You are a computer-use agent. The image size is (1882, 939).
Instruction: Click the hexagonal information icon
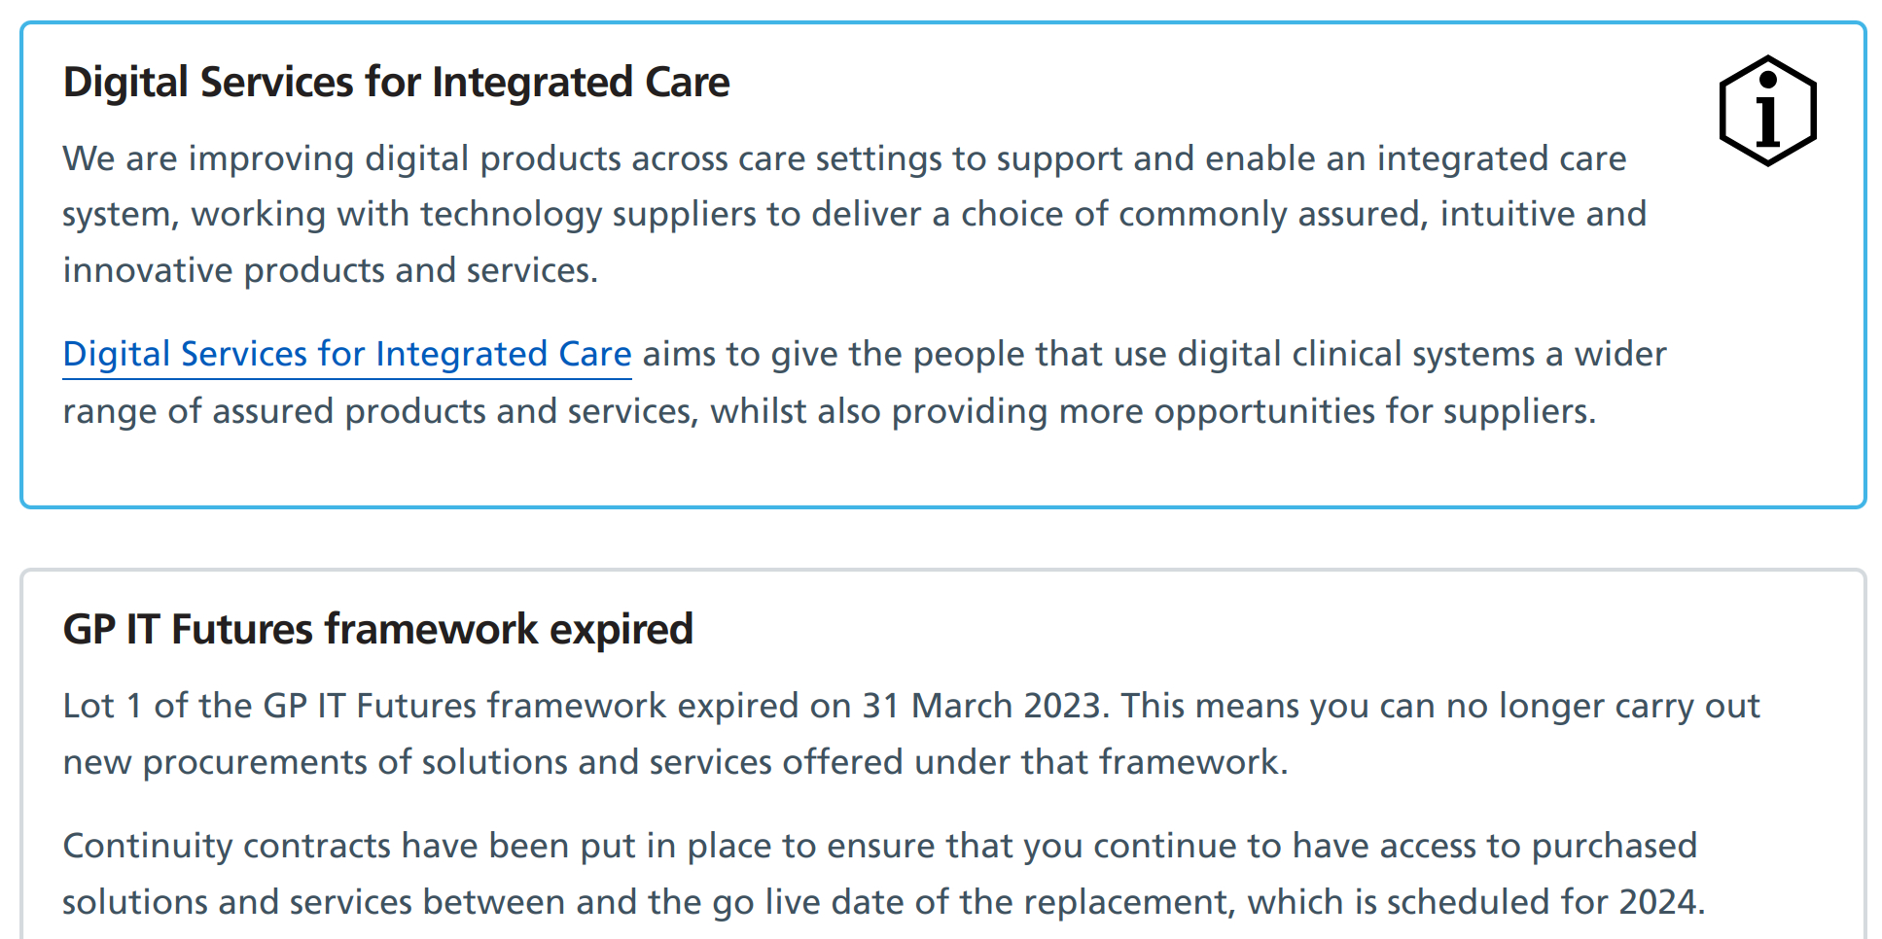click(x=1766, y=111)
